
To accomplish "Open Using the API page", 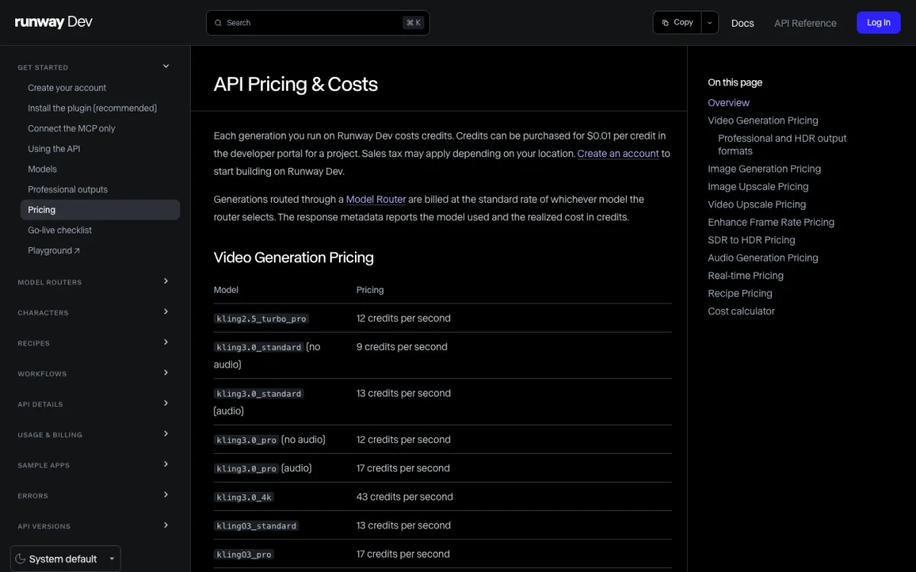I will tap(54, 149).
